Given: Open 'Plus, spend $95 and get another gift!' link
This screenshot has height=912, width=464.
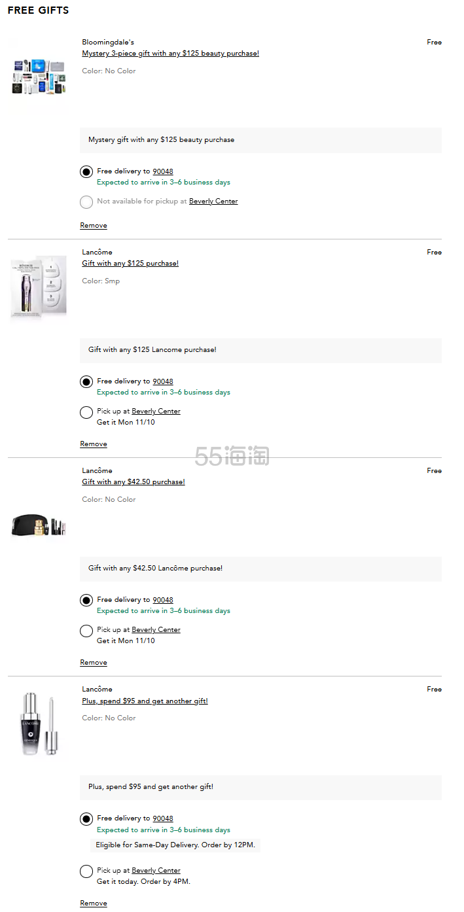Looking at the screenshot, I should point(145,701).
